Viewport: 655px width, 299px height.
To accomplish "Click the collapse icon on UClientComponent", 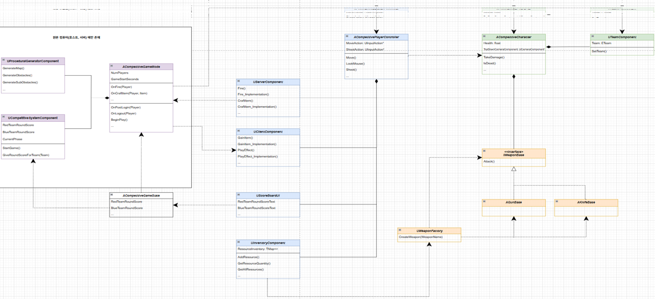I will coord(239,132).
